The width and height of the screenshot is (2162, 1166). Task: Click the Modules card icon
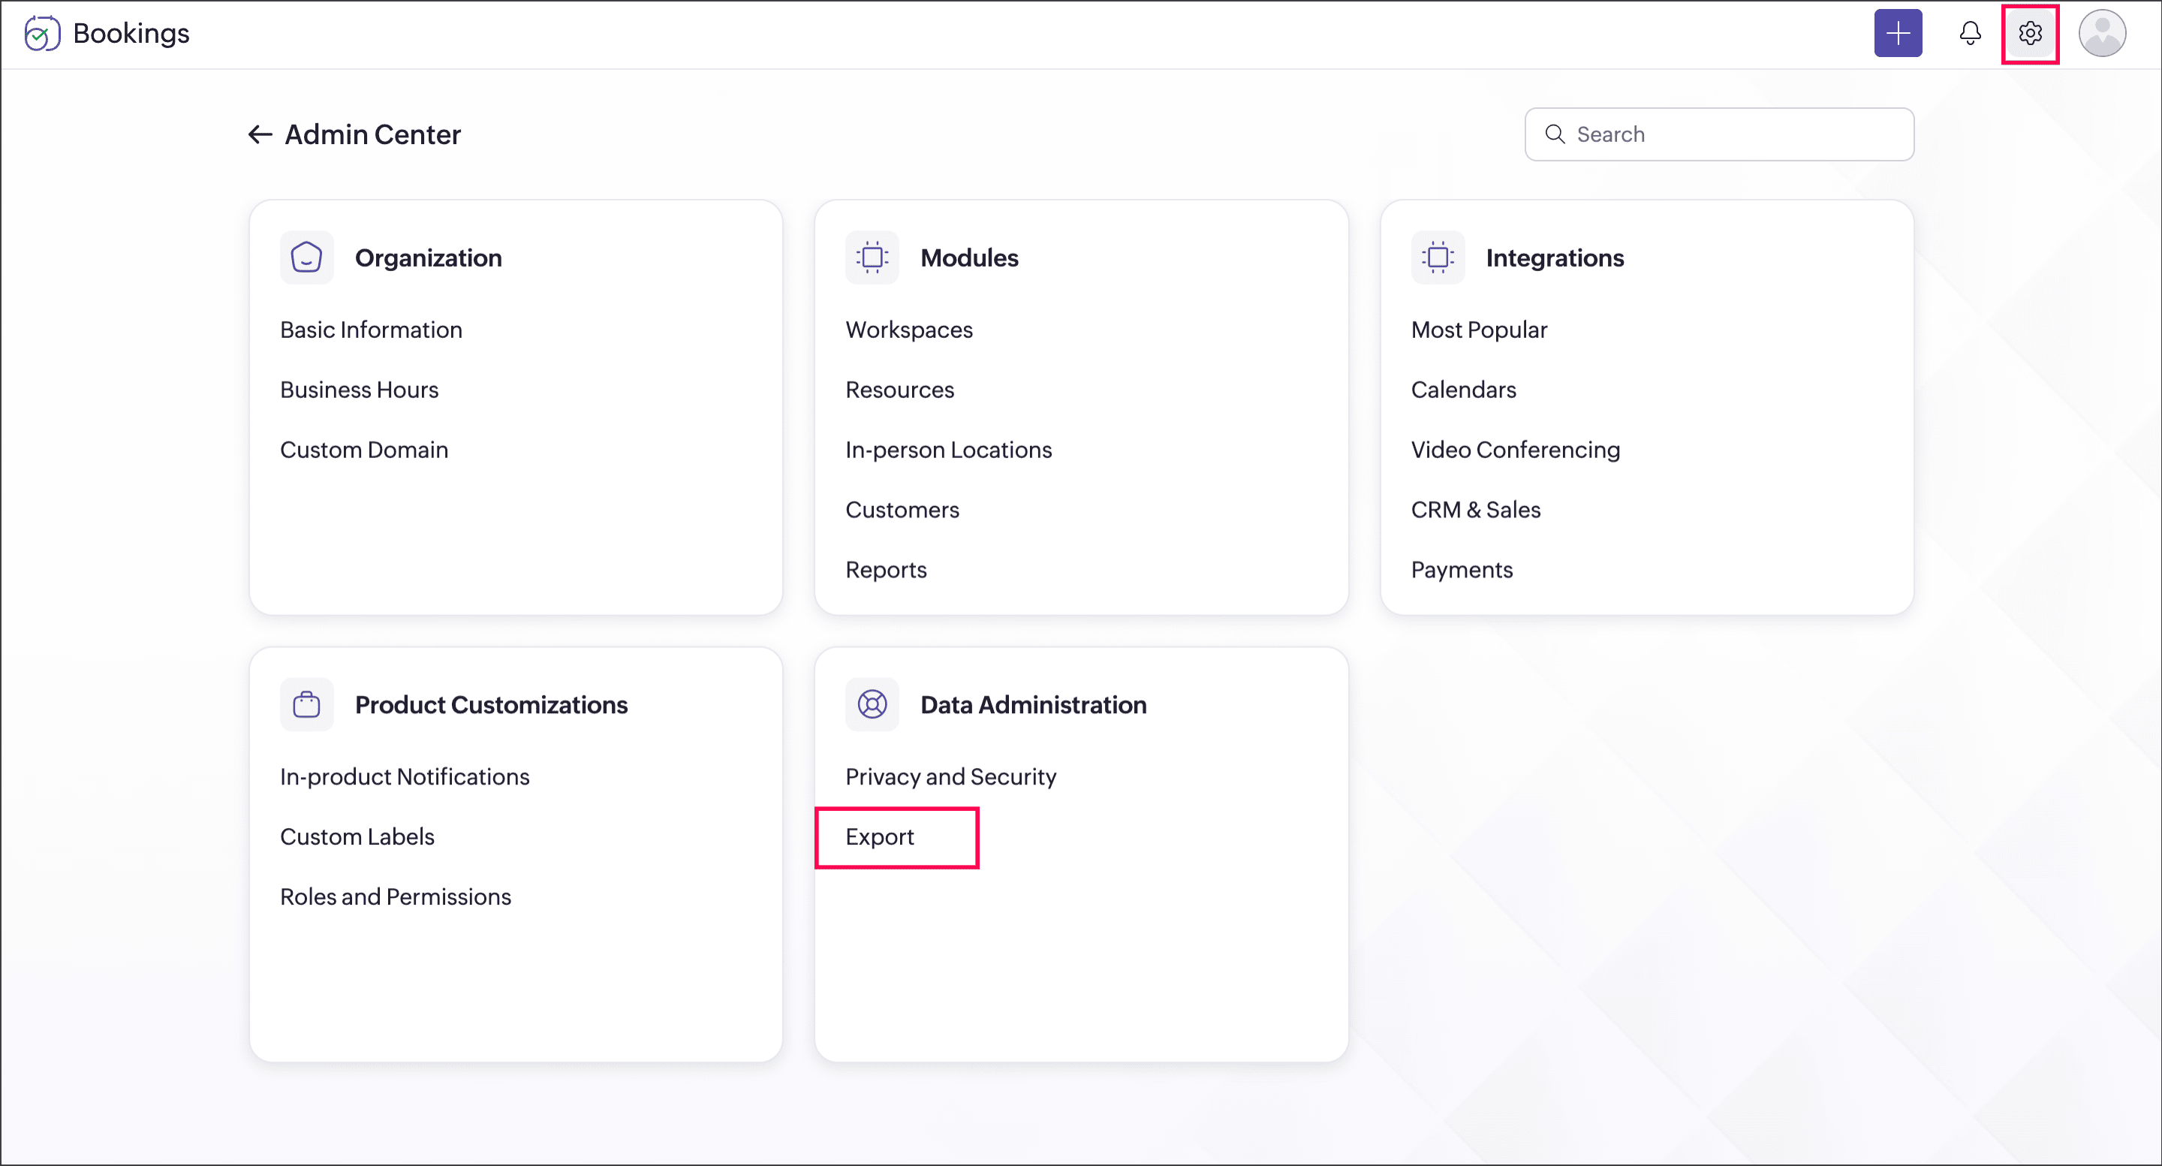pos(872,258)
